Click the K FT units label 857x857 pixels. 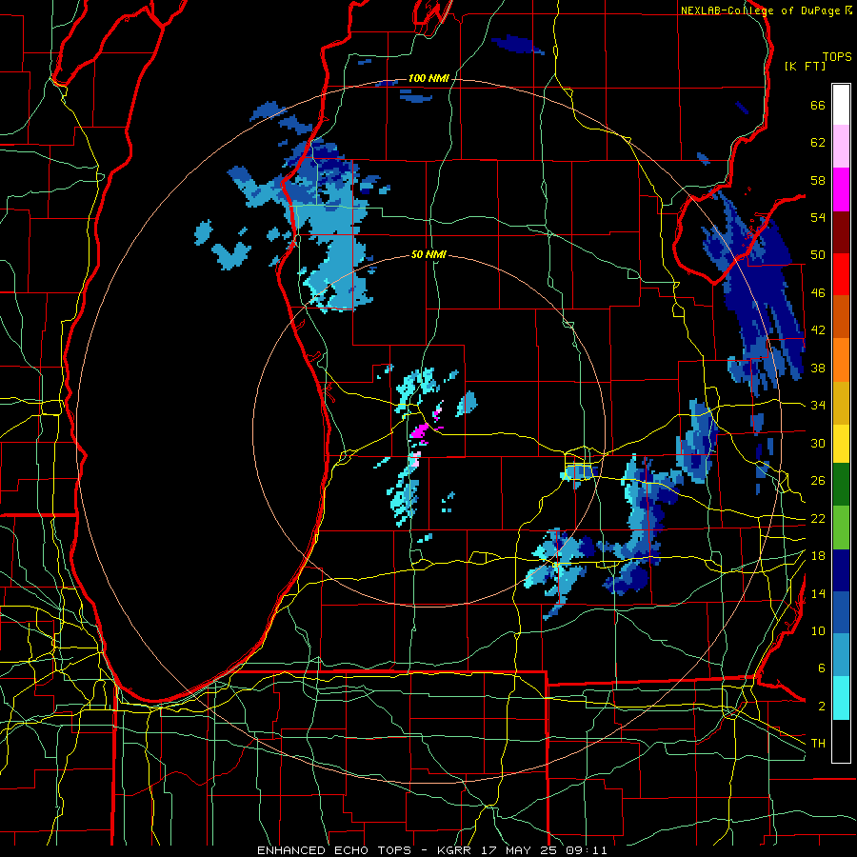pyautogui.click(x=805, y=66)
